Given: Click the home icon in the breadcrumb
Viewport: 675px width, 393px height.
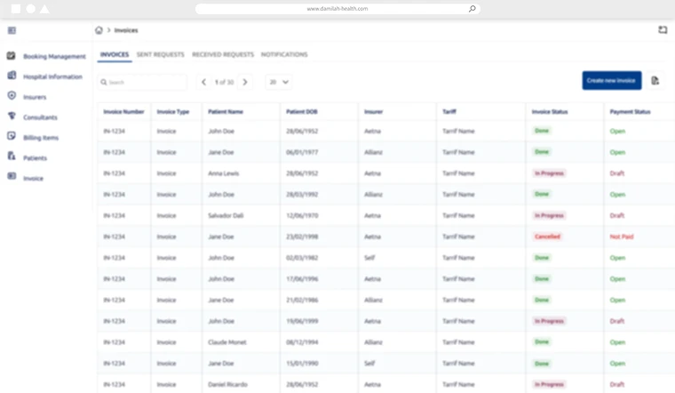Looking at the screenshot, I should pos(99,30).
